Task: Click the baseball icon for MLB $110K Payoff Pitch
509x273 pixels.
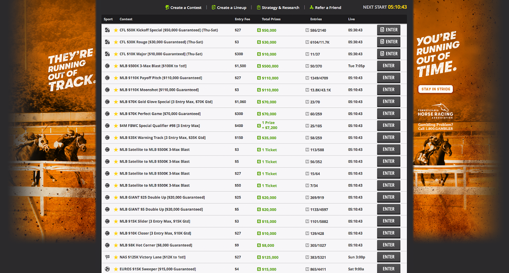Action: click(x=107, y=78)
